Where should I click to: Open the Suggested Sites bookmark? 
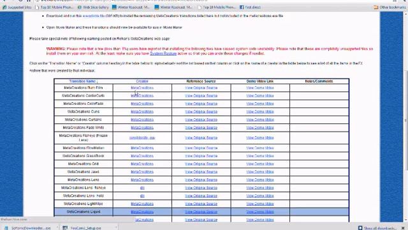point(17,7)
